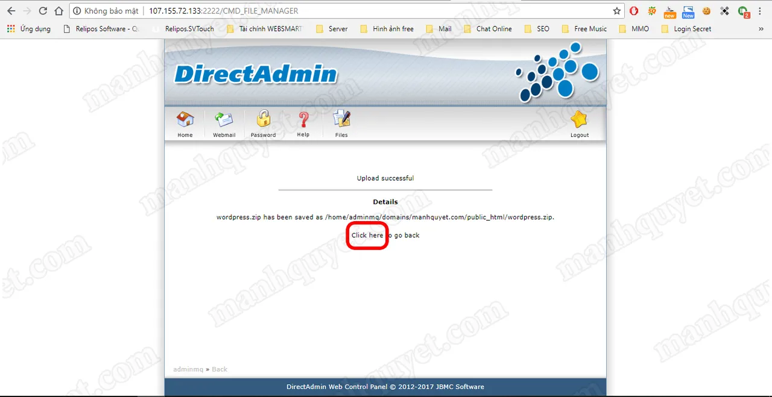
Task: Click the site info icon beside Không bảo mật
Action: [77, 11]
